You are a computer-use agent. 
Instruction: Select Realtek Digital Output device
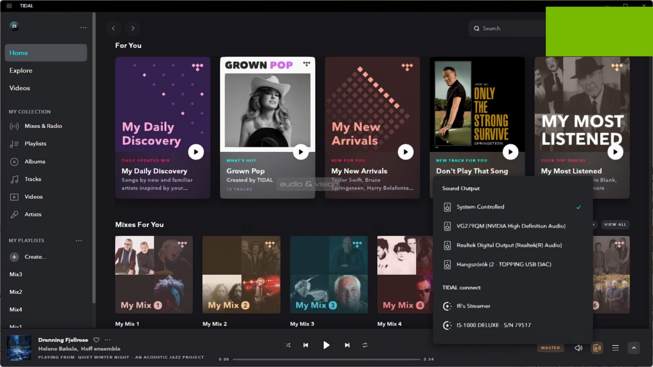(513, 245)
